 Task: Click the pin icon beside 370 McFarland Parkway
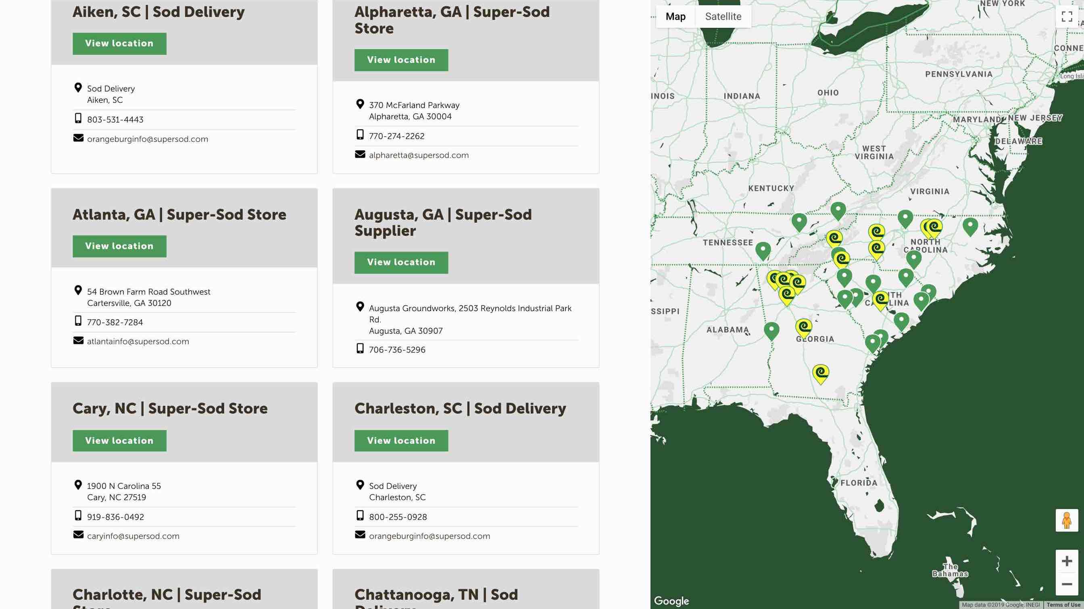click(360, 104)
